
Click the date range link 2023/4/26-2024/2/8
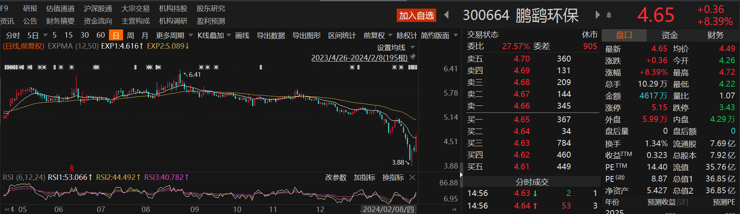pyautogui.click(x=359, y=58)
